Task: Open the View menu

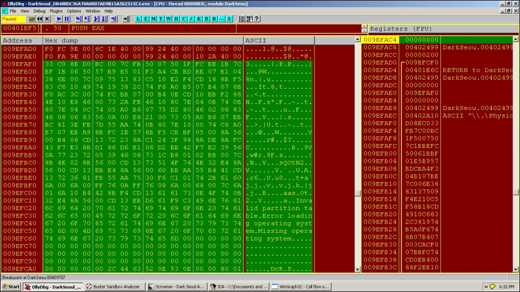Action: point(25,11)
